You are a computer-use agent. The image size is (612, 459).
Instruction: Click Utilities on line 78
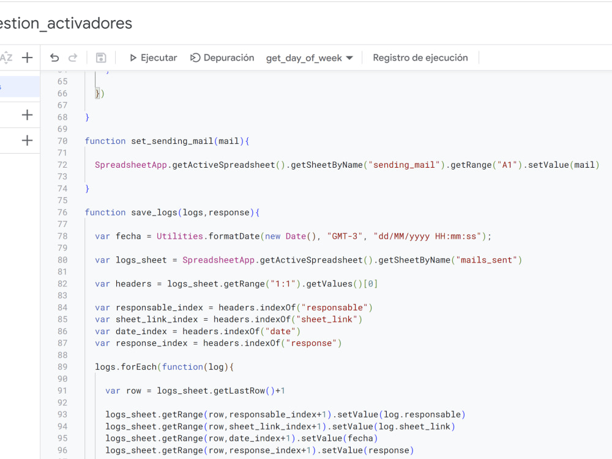[179, 236]
